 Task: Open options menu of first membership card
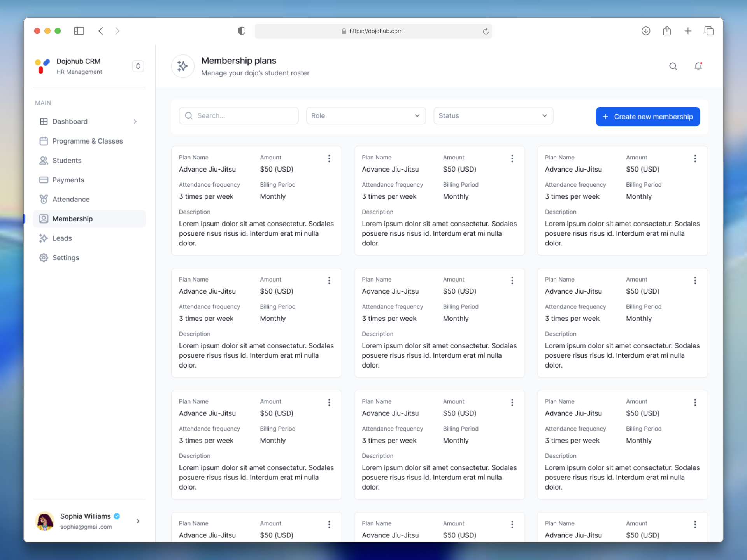click(x=329, y=158)
